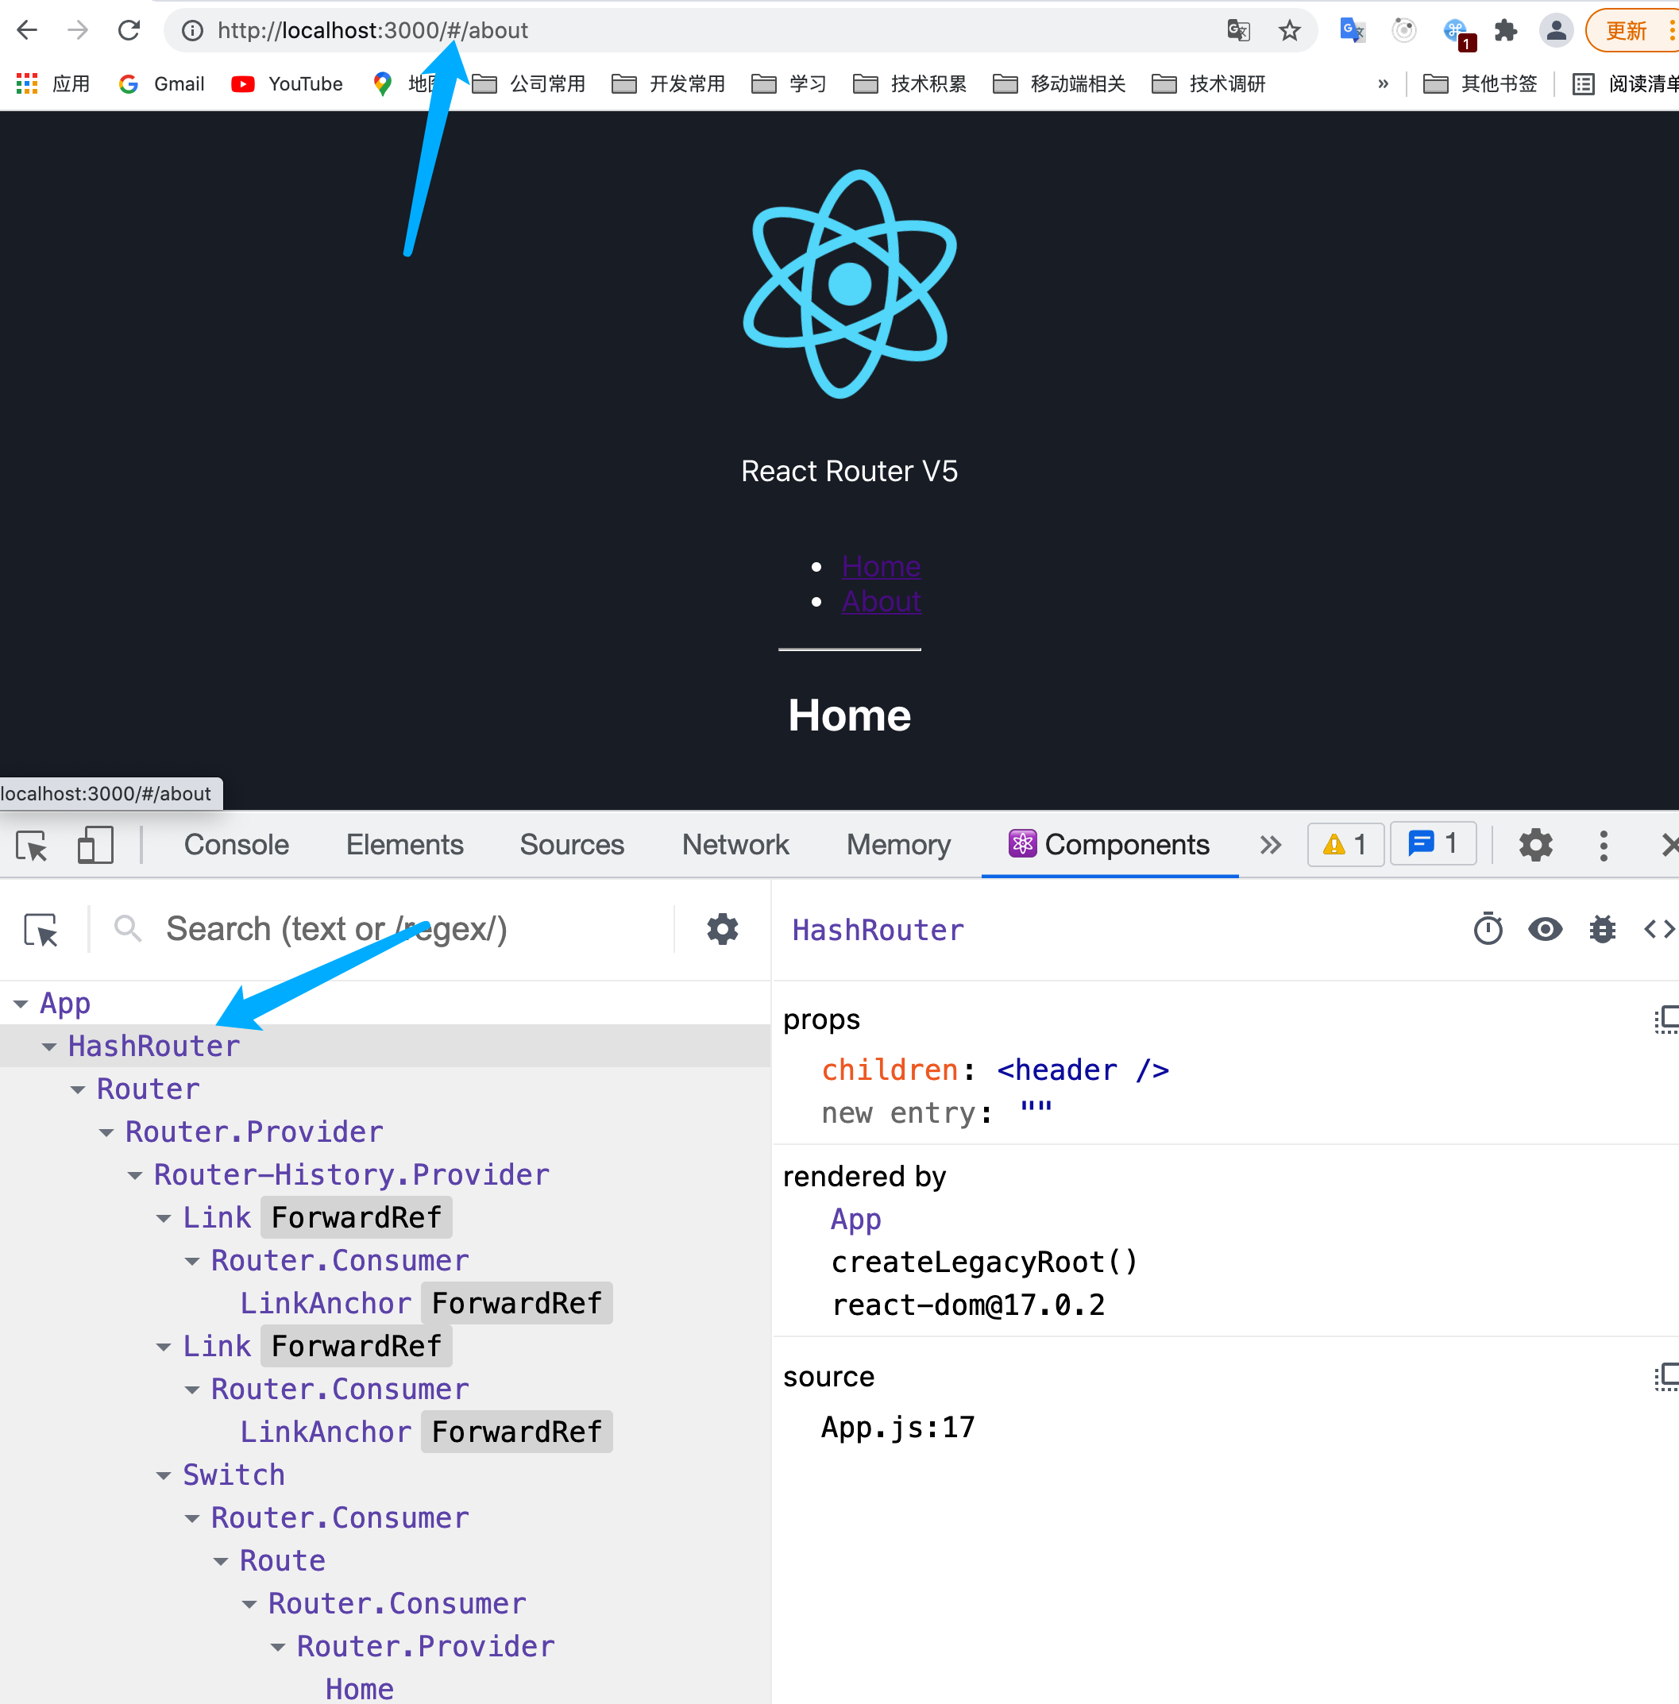Open the profile avatar menu
The width and height of the screenshot is (1679, 1704).
(x=1557, y=31)
